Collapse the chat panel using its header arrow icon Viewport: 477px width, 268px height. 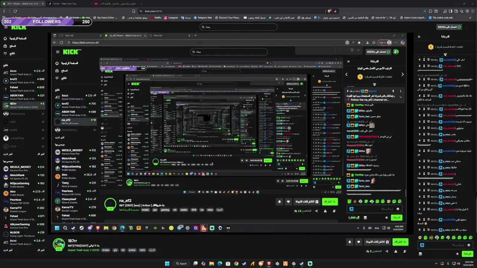(419, 36)
